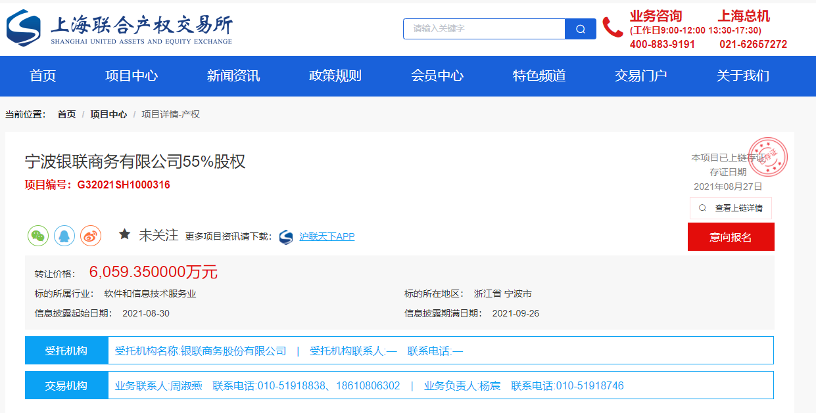The width and height of the screenshot is (816, 413).
Task: Click the red 已存证 seal stamp
Action: (768, 157)
